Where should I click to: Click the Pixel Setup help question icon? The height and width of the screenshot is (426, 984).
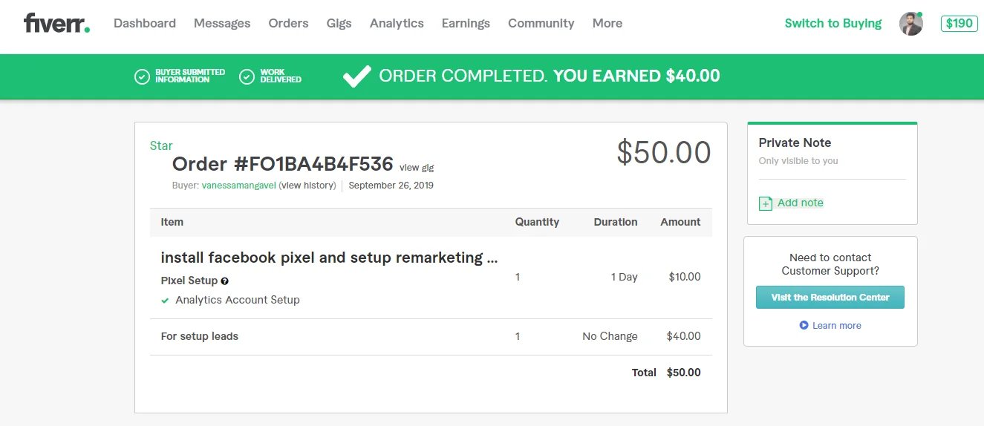(x=225, y=281)
